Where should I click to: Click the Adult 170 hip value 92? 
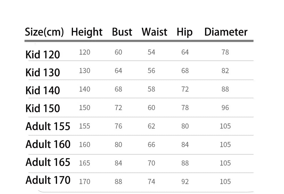185,181
